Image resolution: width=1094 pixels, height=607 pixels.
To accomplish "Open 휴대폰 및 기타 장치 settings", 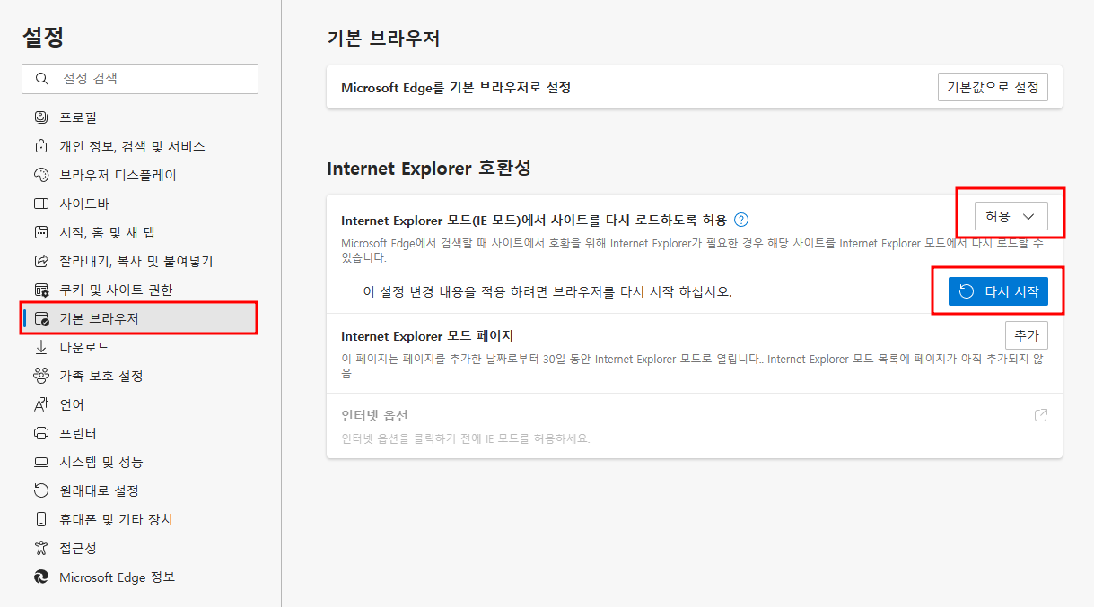I will click(x=140, y=519).
